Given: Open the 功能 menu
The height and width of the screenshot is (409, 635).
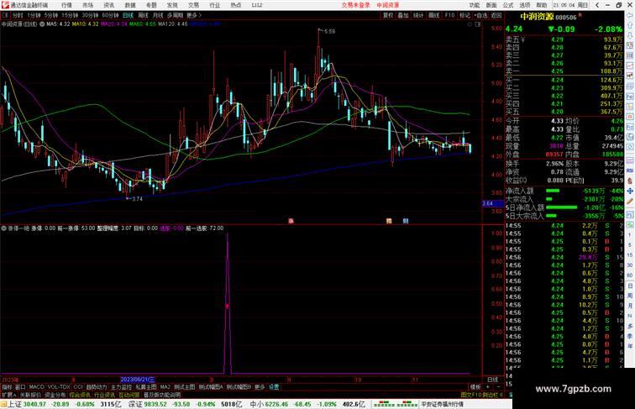Looking at the screenshot, I should click(475, 5).
